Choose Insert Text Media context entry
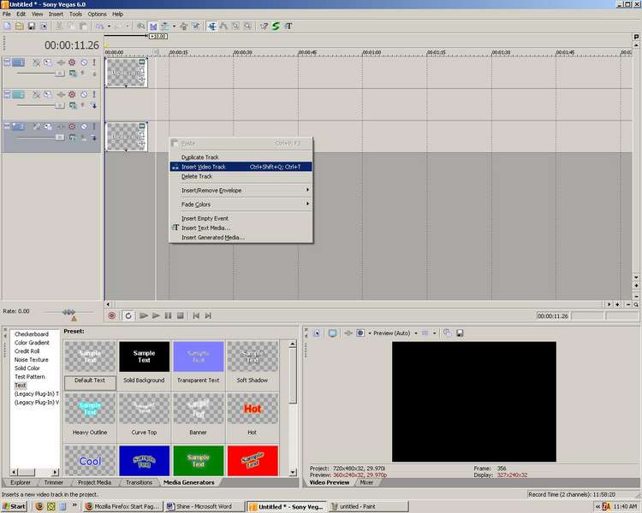The image size is (642, 513). tap(241, 228)
